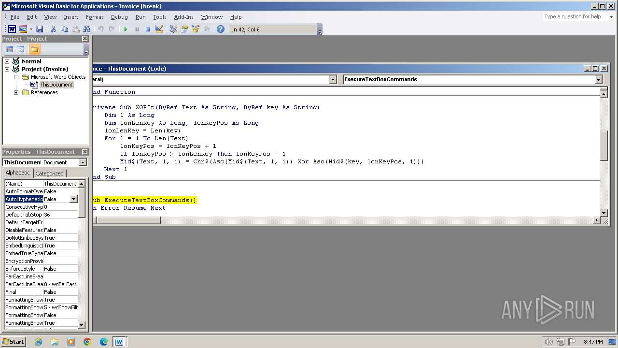Close the Properties panel
Image resolution: width=618 pixels, height=348 pixels.
[x=85, y=152]
